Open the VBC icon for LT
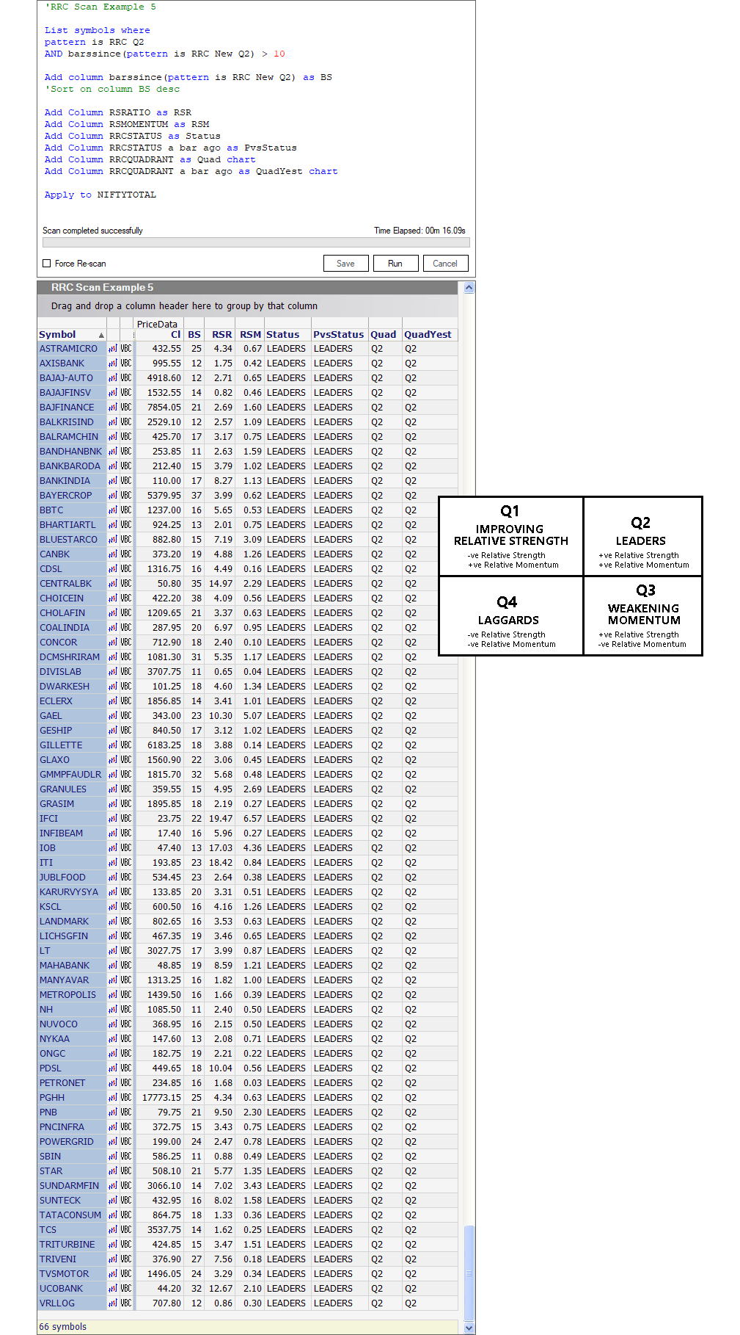 click(x=126, y=951)
